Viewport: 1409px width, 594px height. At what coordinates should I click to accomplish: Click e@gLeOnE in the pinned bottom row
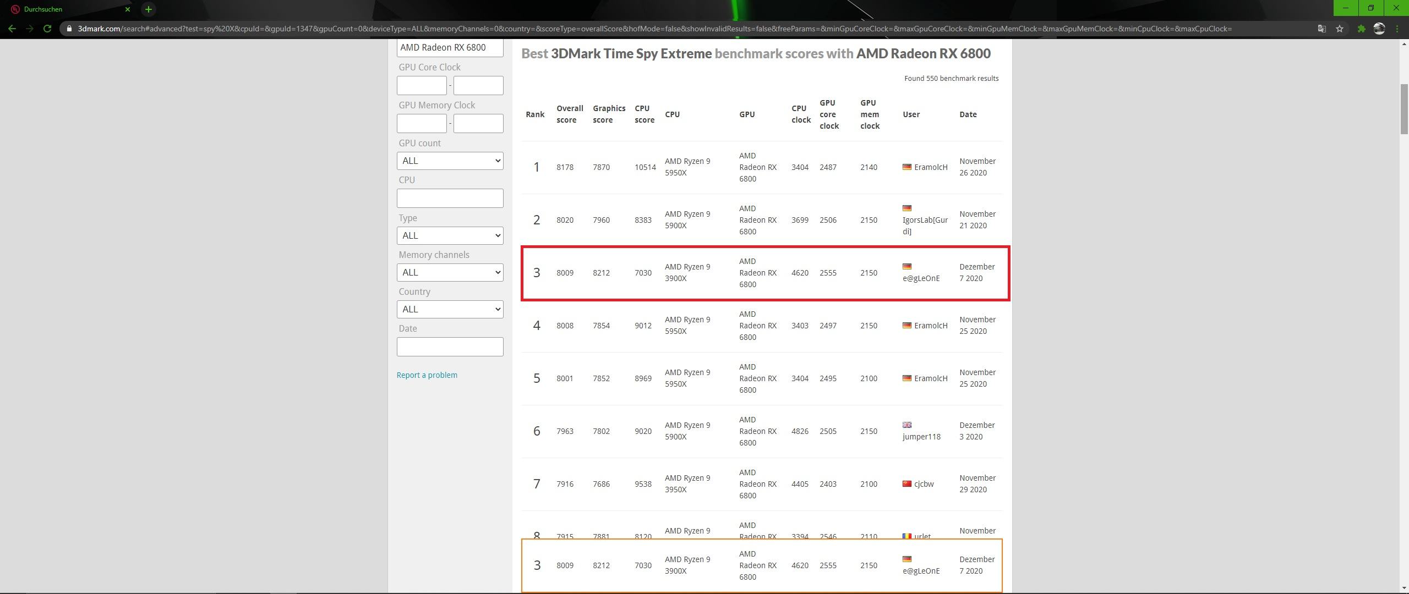point(921,571)
